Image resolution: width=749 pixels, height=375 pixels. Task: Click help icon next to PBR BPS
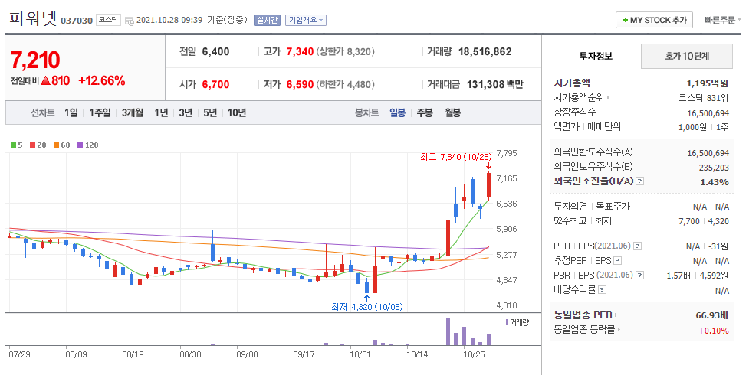point(639,276)
